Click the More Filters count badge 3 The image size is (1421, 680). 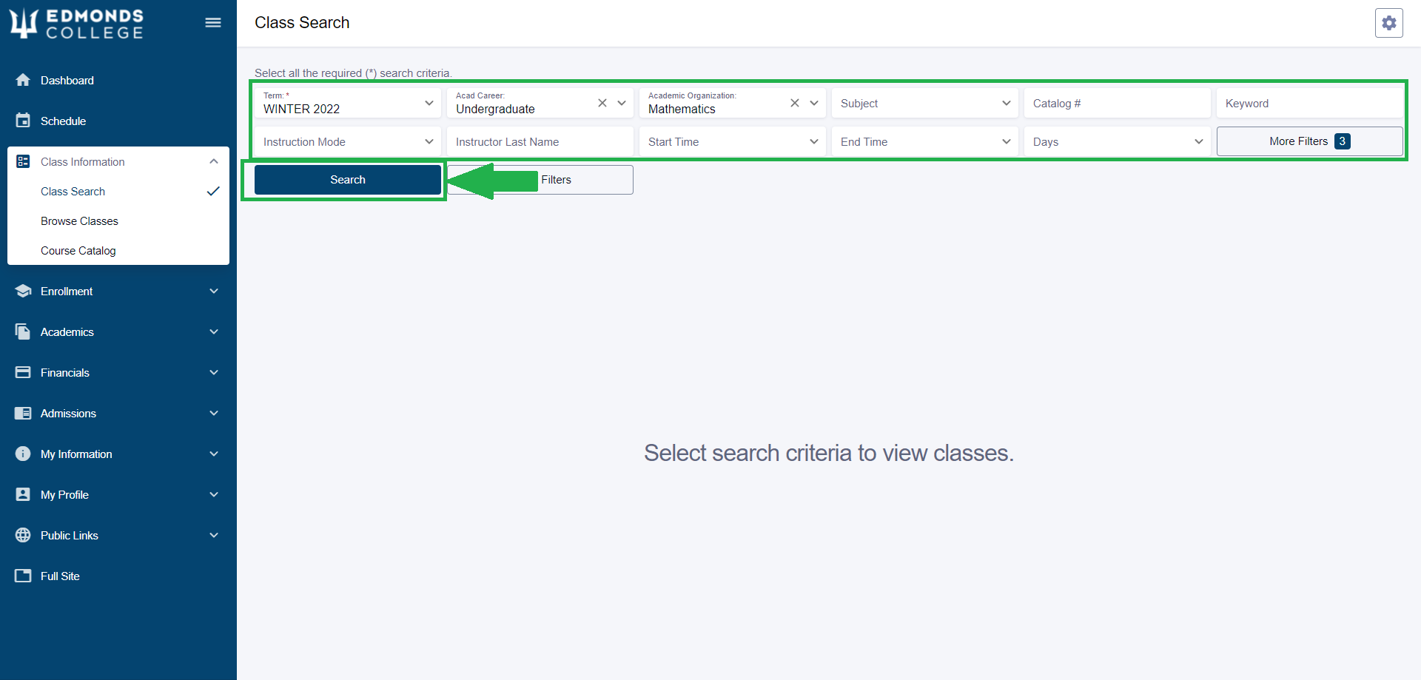(x=1343, y=141)
